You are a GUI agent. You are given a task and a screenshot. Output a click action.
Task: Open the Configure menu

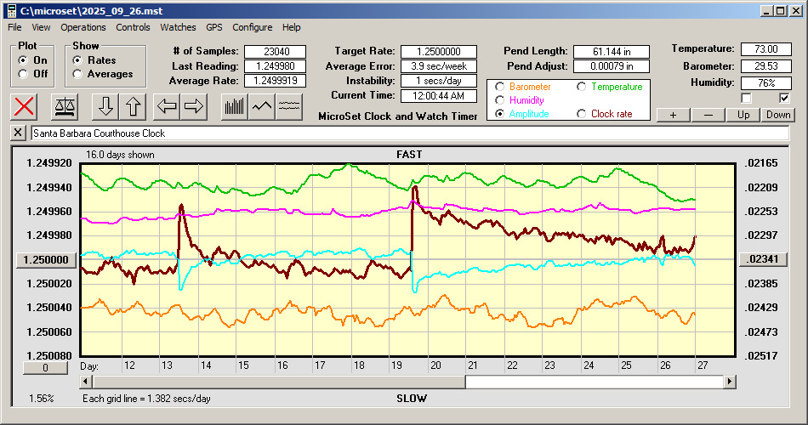(253, 27)
